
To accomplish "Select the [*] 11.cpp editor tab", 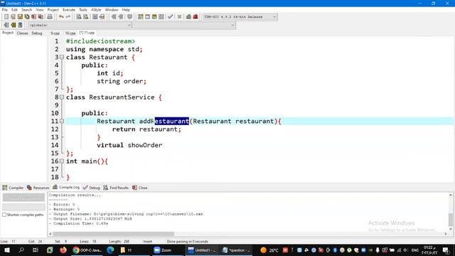I will (87, 33).
